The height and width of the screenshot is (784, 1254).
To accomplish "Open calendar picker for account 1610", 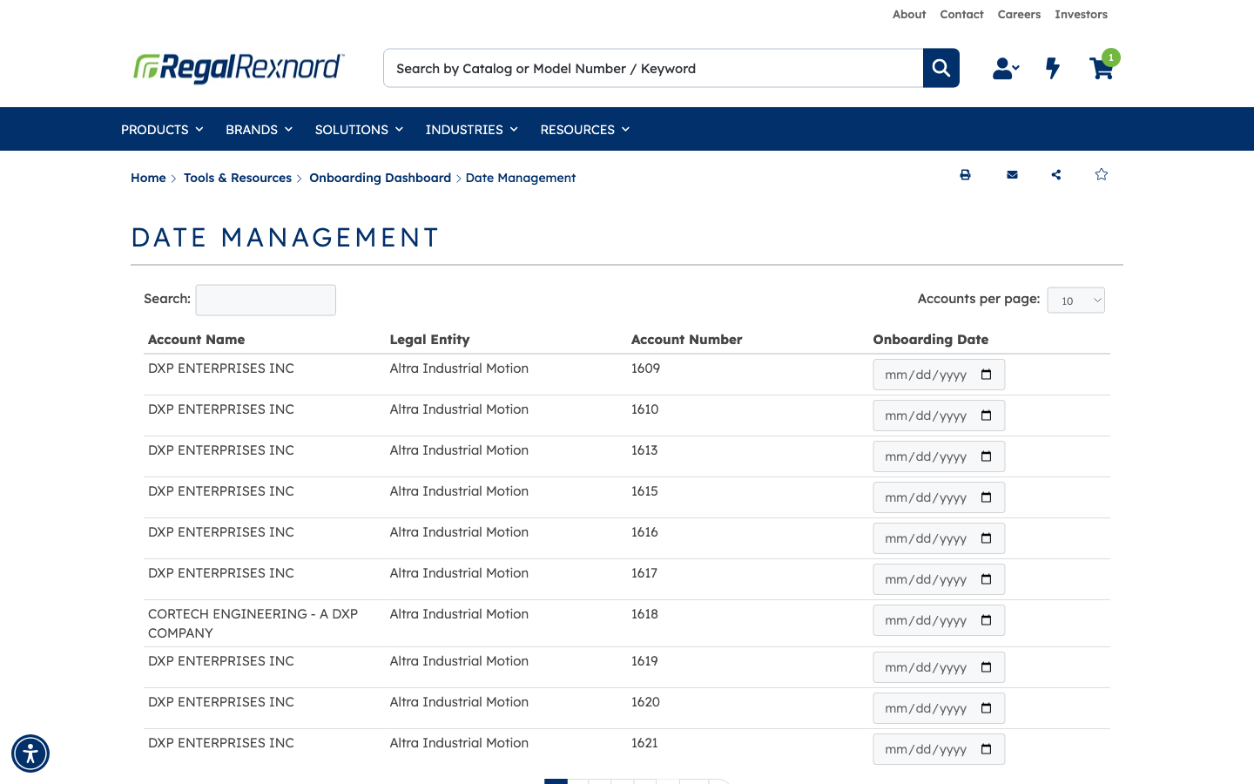I will 987,416.
